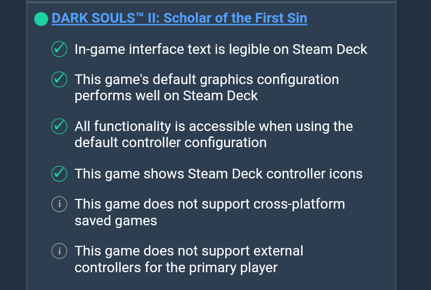Click 'This game shows Steam Deck controller icons' text

coord(218,174)
